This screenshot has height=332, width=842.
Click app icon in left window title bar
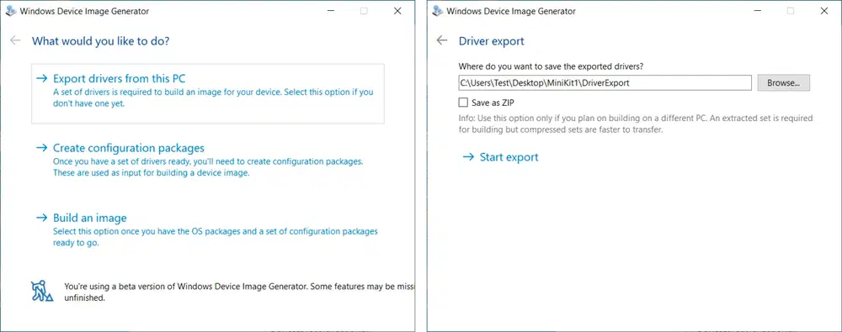click(12, 11)
